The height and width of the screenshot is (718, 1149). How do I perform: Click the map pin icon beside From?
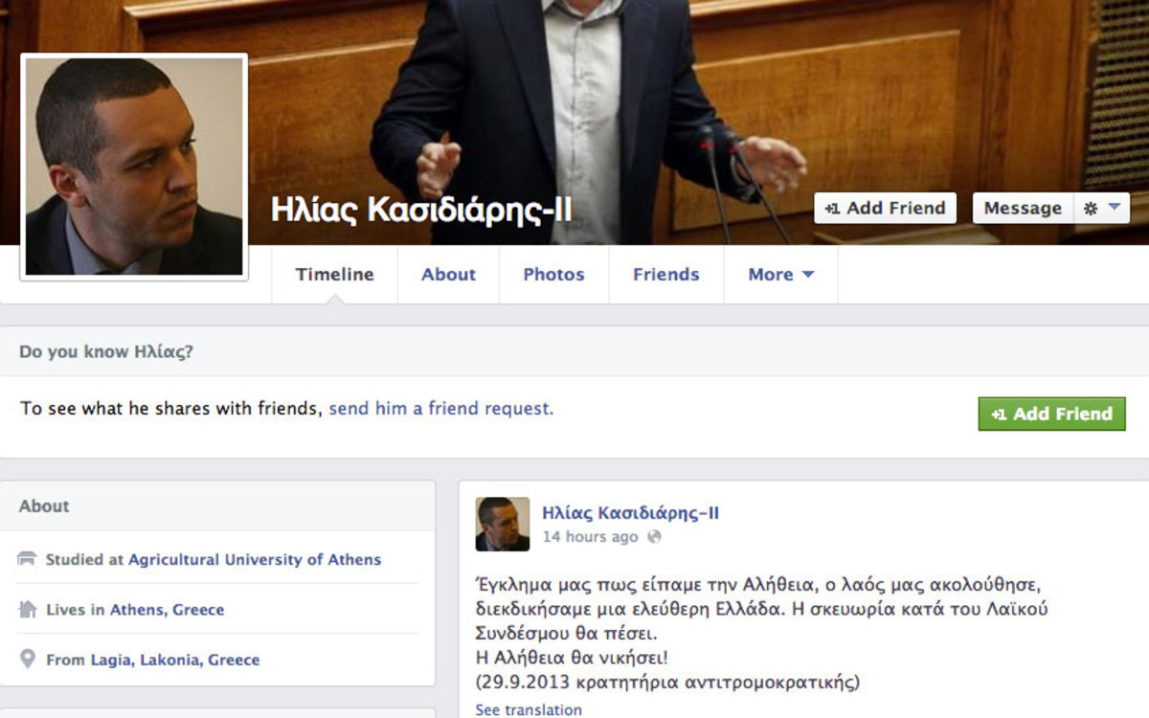(x=27, y=659)
